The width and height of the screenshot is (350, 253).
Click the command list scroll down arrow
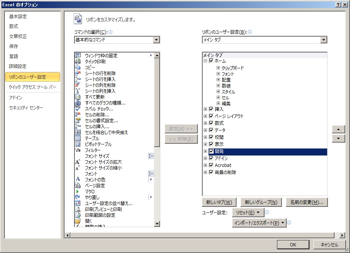tap(157, 223)
